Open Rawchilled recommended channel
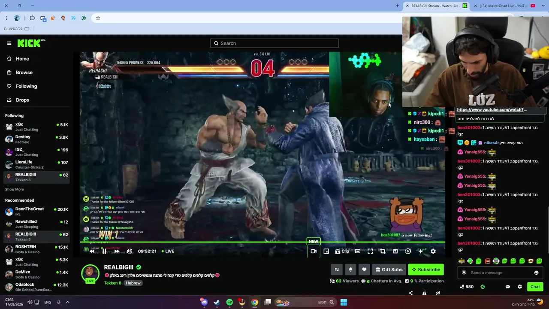 (36, 224)
